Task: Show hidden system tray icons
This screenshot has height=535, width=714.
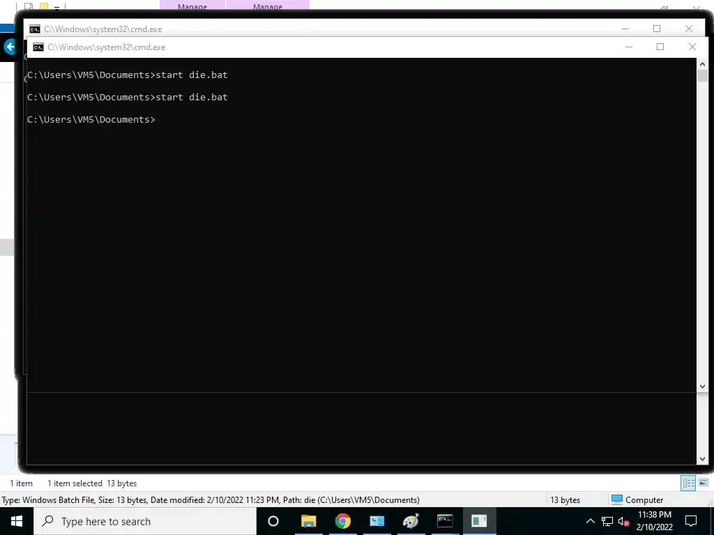Action: pyautogui.click(x=590, y=521)
